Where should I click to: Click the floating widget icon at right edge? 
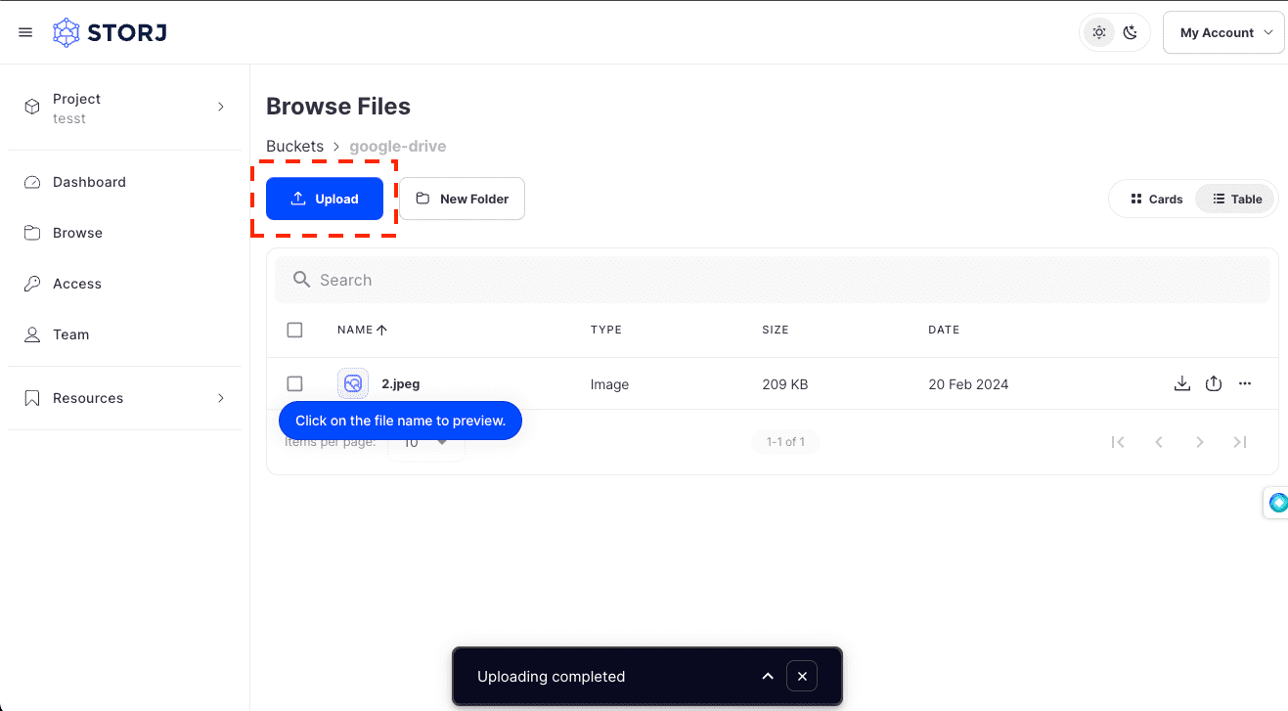click(1277, 503)
